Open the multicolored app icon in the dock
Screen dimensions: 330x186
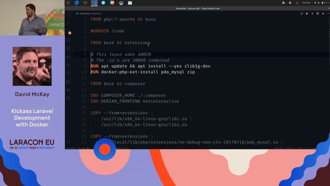coord(112,3)
